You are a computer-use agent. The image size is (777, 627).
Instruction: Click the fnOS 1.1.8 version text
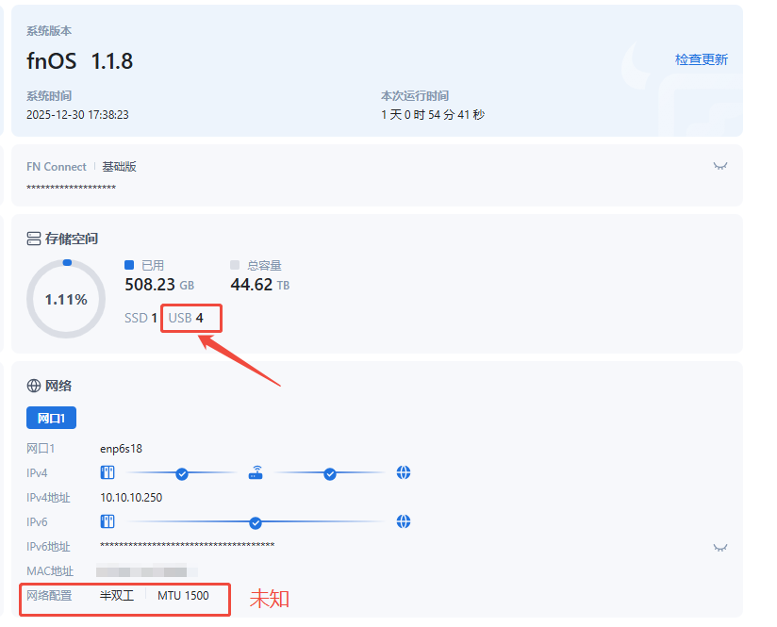[80, 61]
